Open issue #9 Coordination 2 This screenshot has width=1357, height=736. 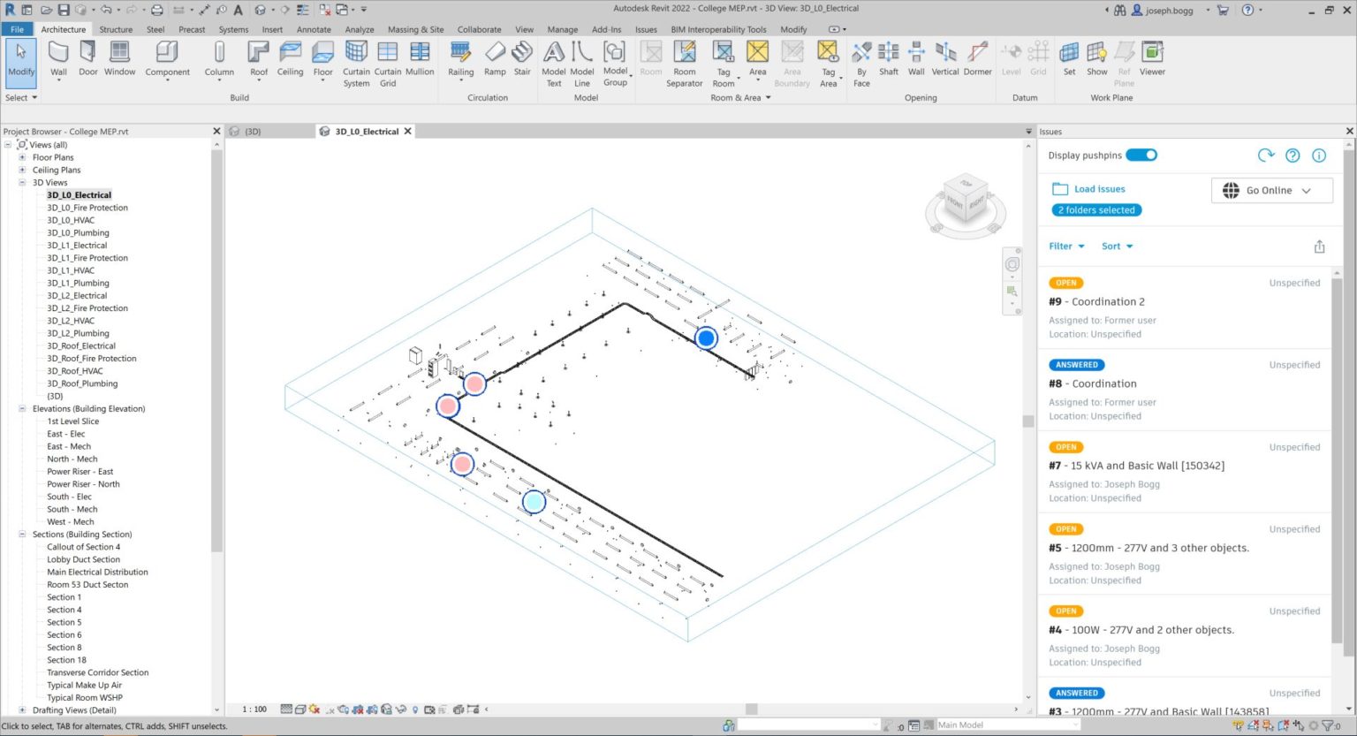pyautogui.click(x=1096, y=301)
